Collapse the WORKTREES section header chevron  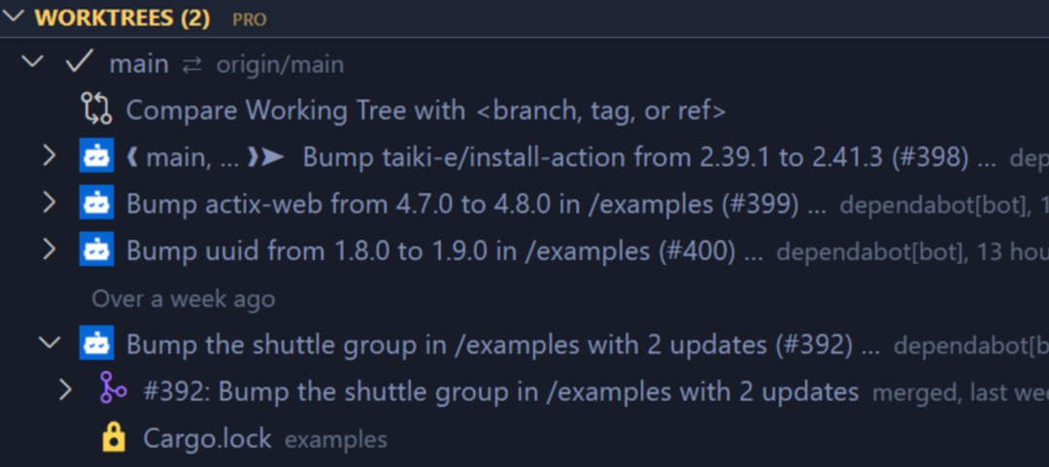[x=15, y=17]
